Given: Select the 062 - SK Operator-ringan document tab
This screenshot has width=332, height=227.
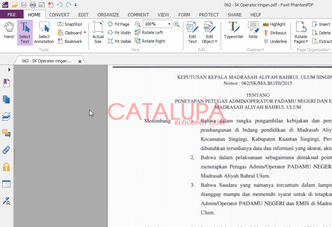Looking at the screenshot, I should click(x=47, y=61).
